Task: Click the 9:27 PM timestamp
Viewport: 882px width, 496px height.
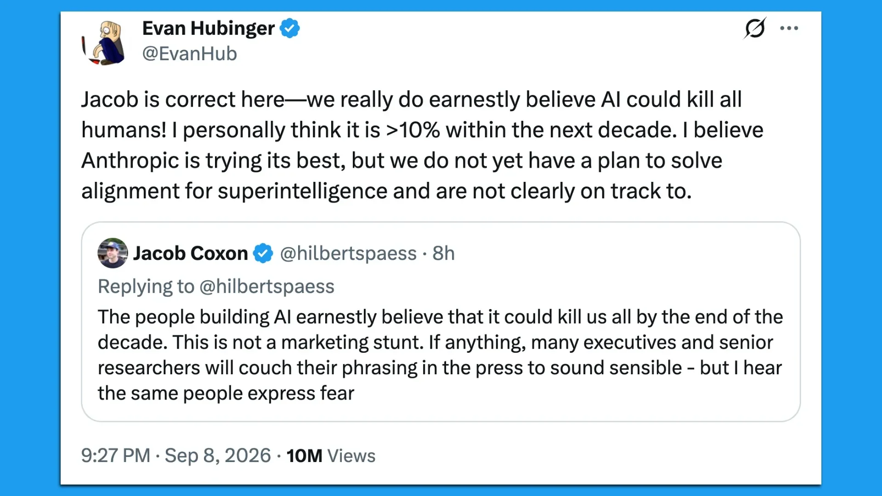Action: [x=116, y=456]
